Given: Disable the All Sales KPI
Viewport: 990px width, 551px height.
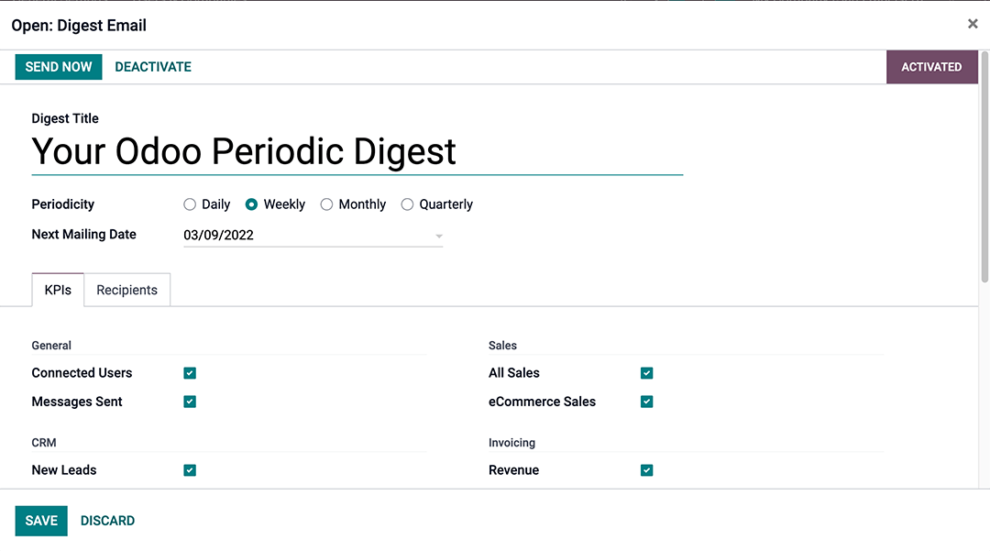Looking at the screenshot, I should tap(646, 373).
